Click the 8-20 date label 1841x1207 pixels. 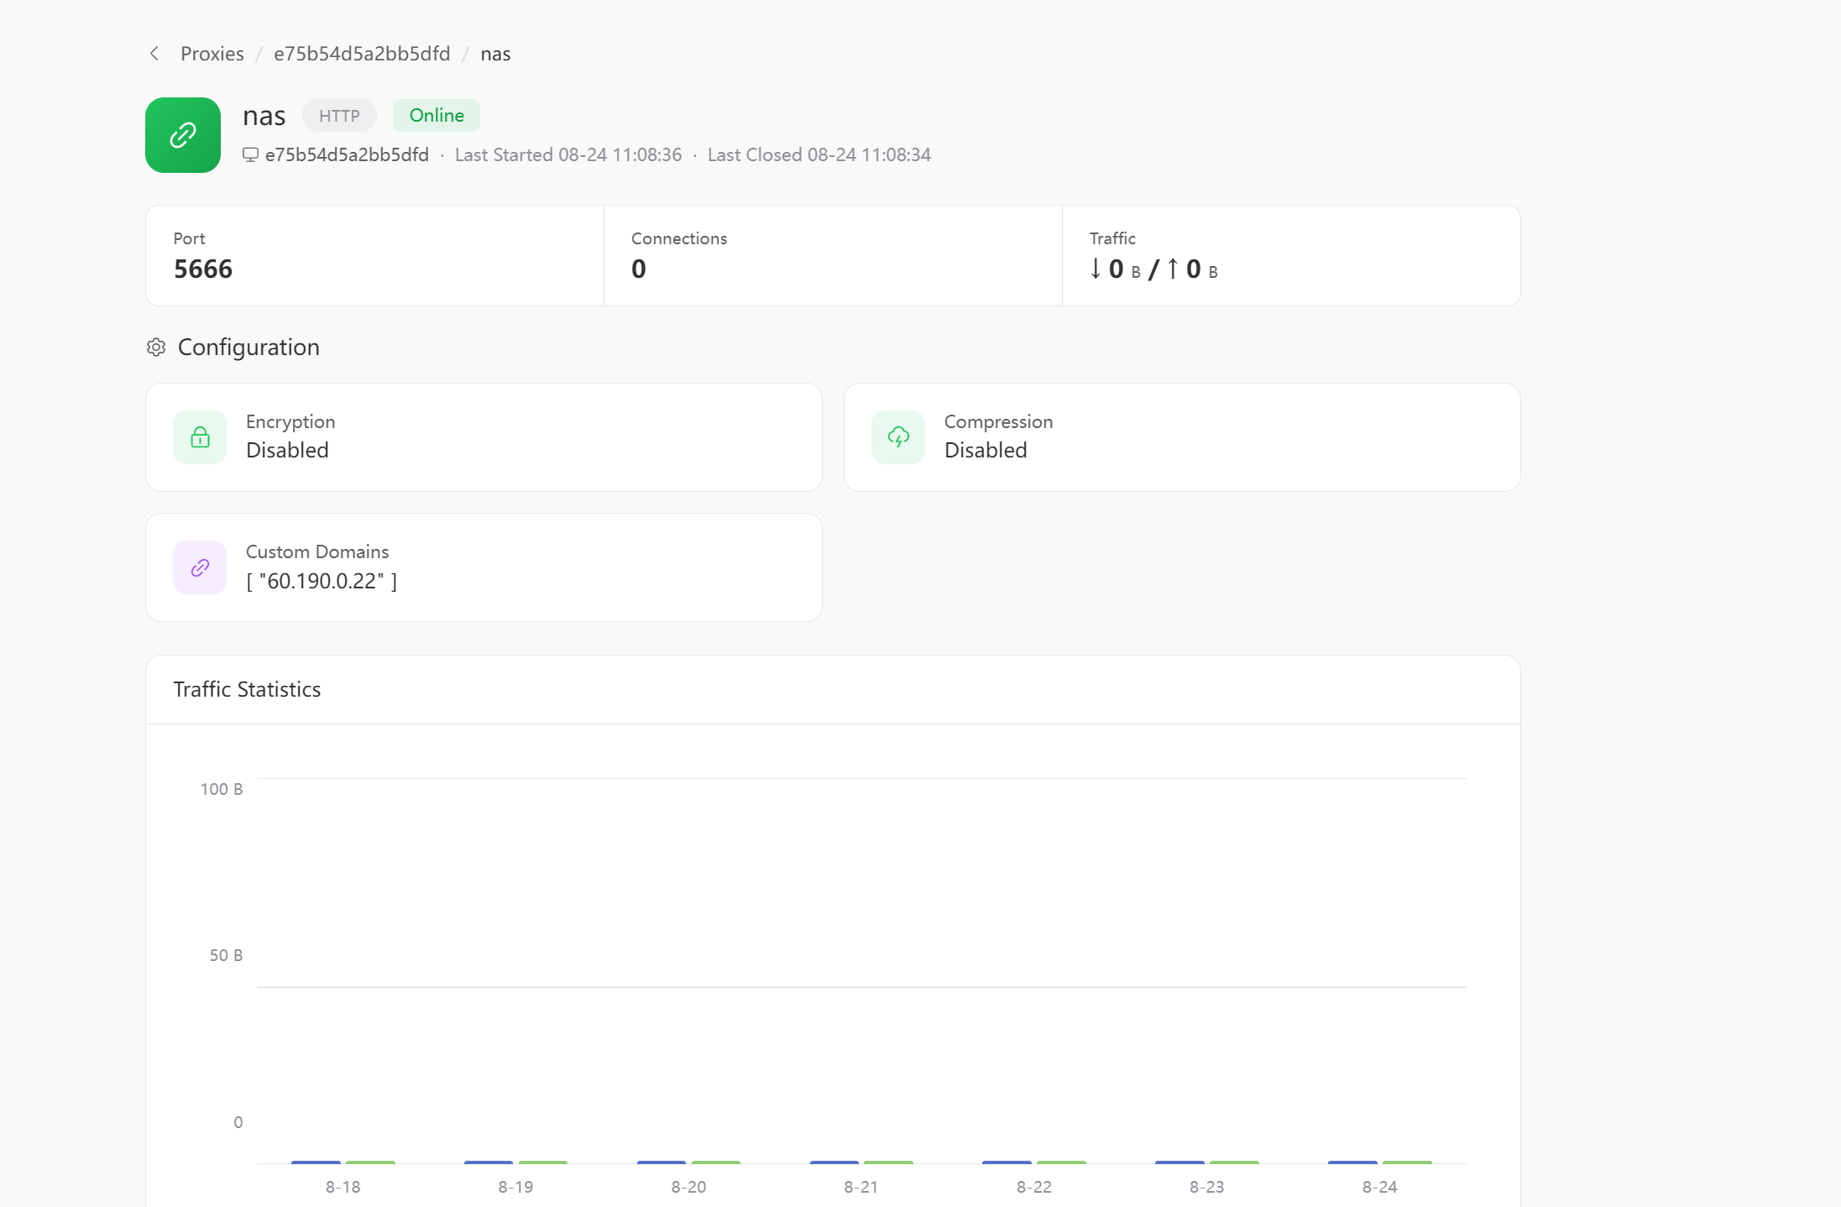coord(688,1187)
